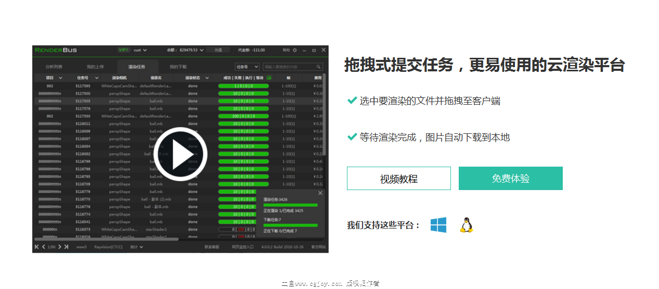Click the 视频教程 button
The width and height of the screenshot is (659, 289).
pyautogui.click(x=399, y=179)
